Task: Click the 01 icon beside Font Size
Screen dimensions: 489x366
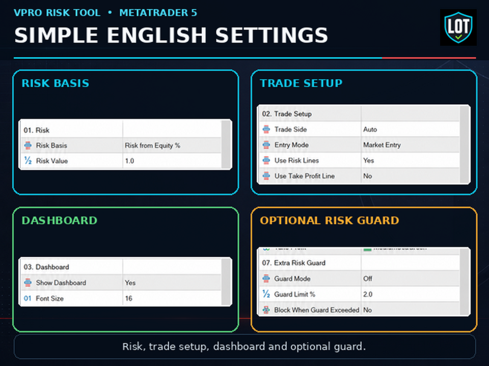Action: (28, 298)
